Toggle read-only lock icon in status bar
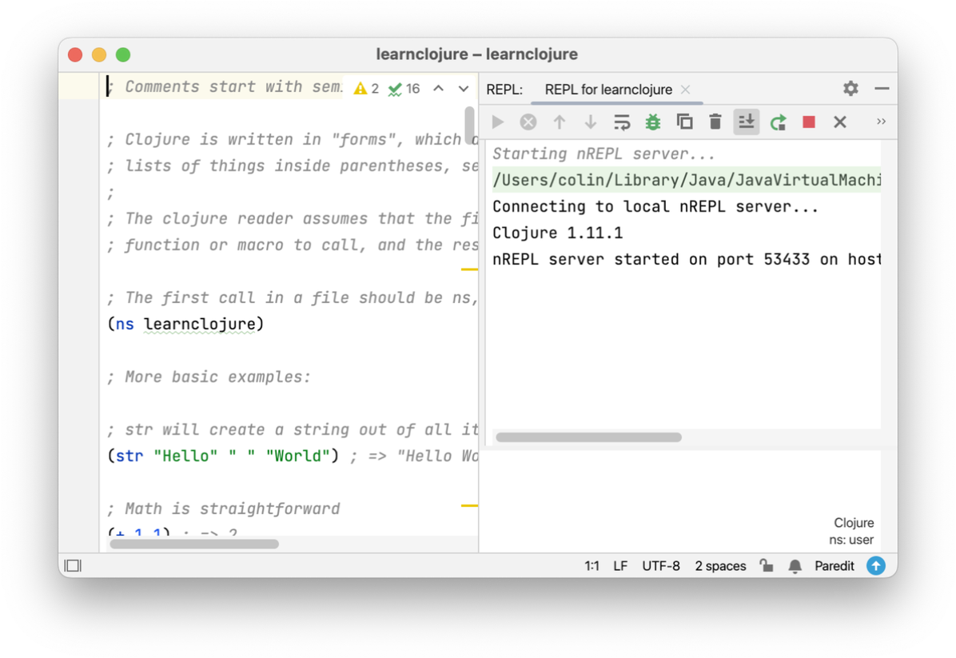Image resolution: width=956 pixels, height=658 pixels. pyautogui.click(x=767, y=566)
